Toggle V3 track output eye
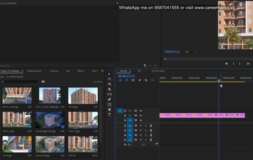This screenshot has height=160, width=253. click(x=141, y=110)
